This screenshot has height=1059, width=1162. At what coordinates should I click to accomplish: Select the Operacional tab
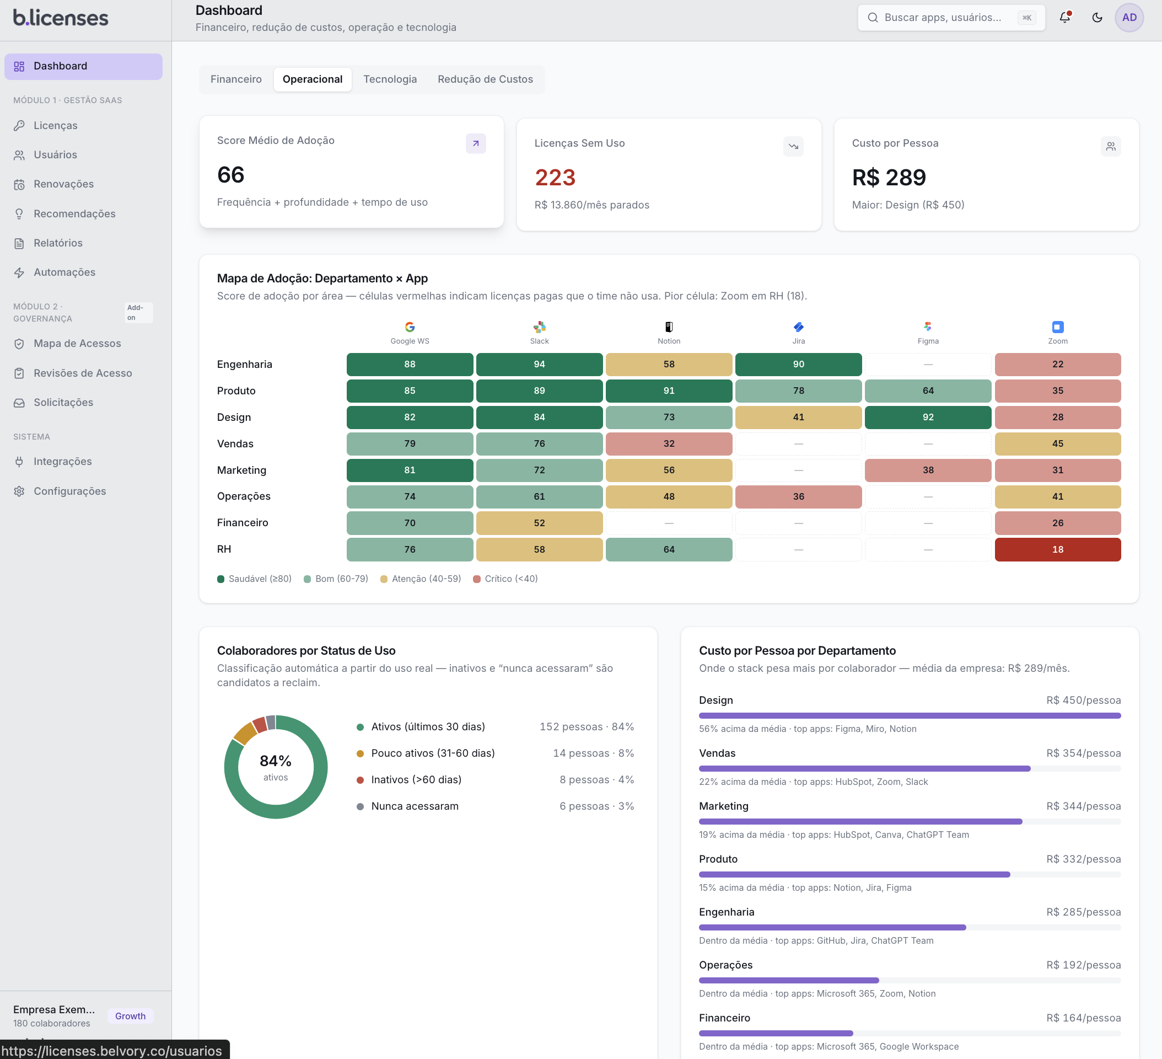tap(313, 79)
